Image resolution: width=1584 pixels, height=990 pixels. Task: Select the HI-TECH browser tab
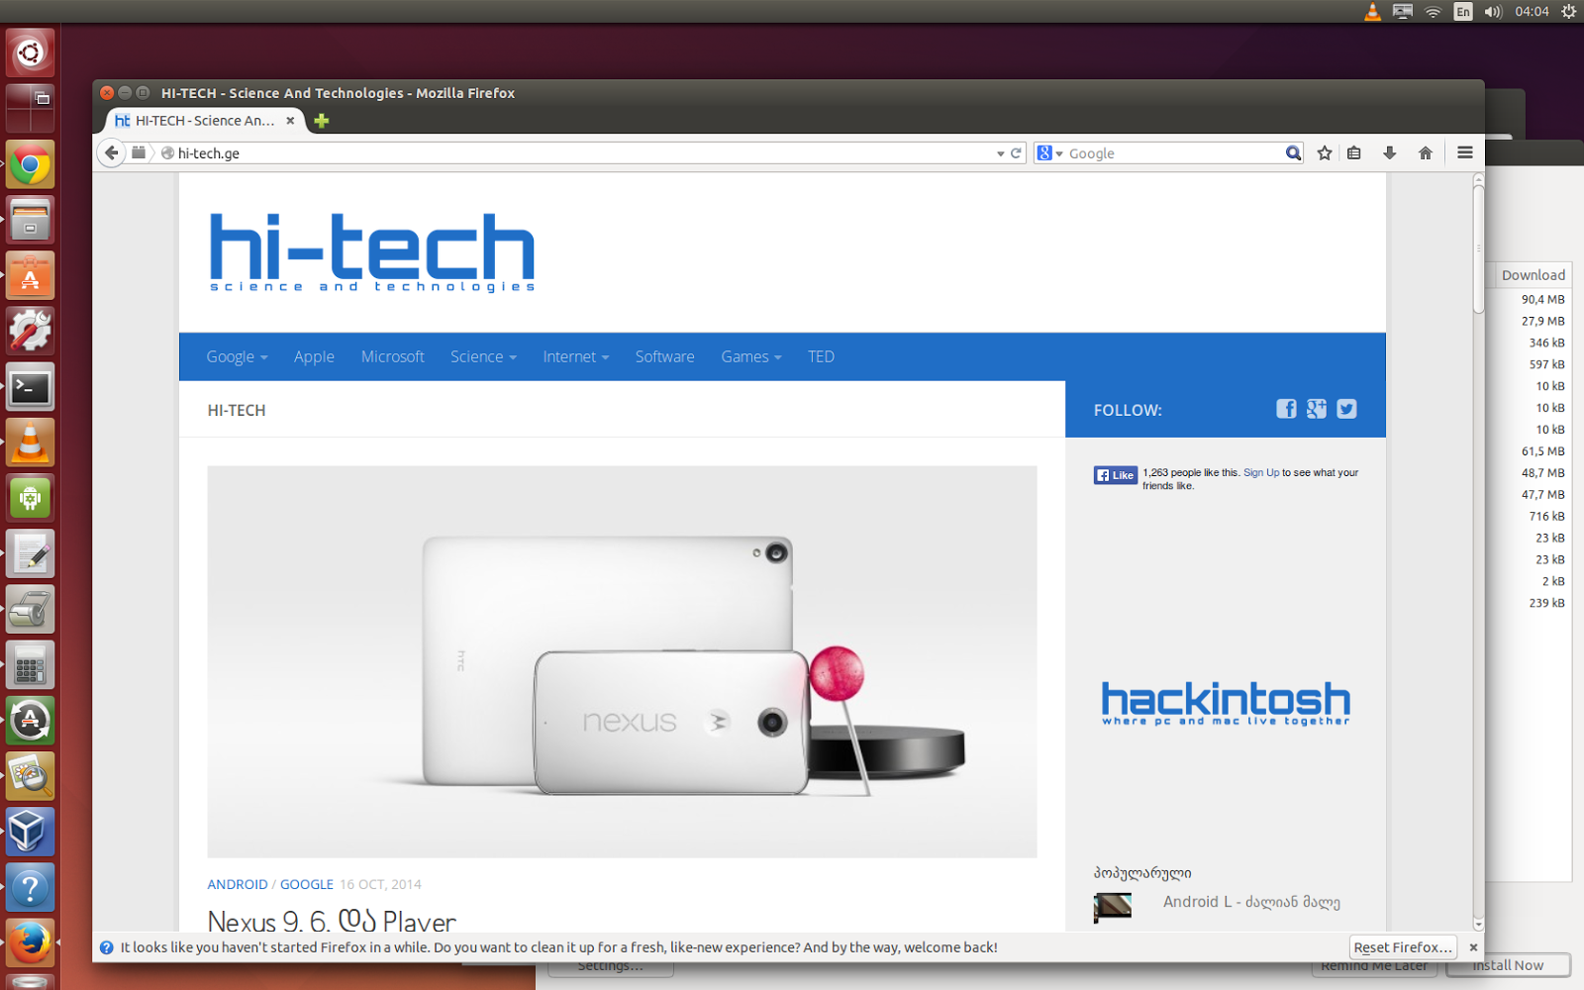(x=203, y=121)
